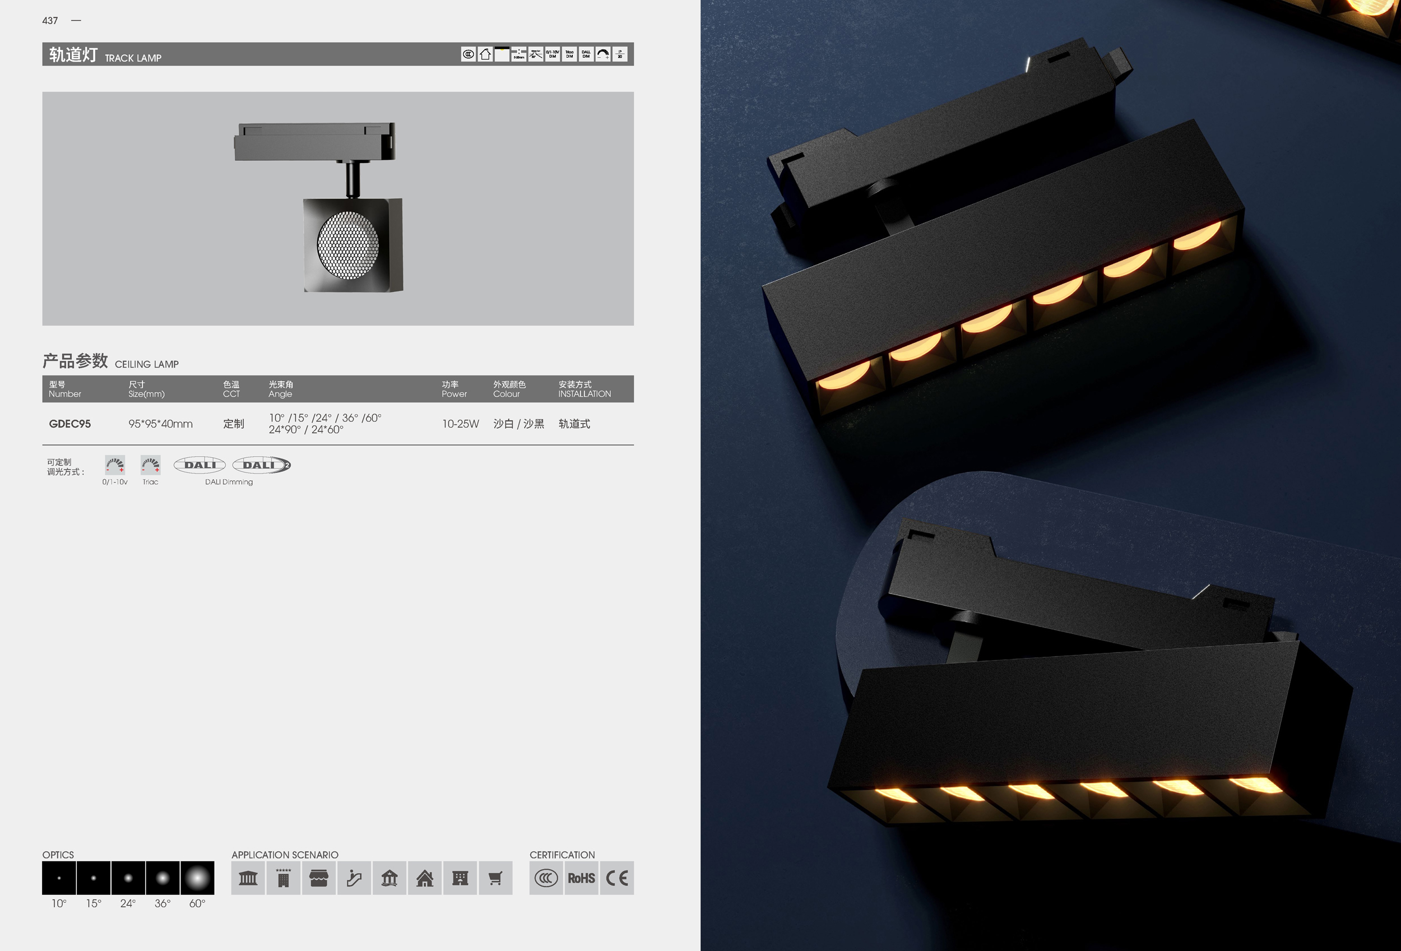This screenshot has height=951, width=1401.
Task: Click the 0/1-10V DIM header icon
Action: (552, 54)
